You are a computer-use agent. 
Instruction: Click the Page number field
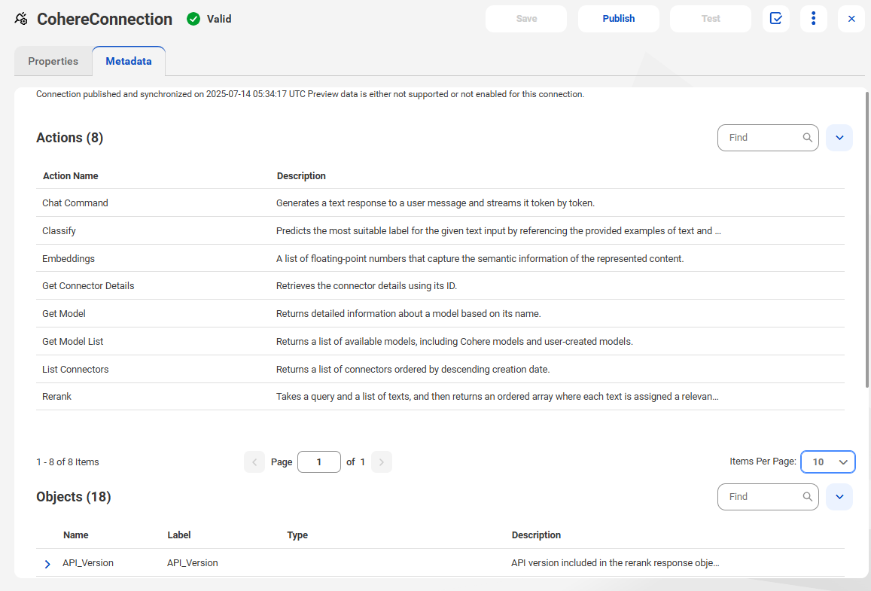click(319, 462)
